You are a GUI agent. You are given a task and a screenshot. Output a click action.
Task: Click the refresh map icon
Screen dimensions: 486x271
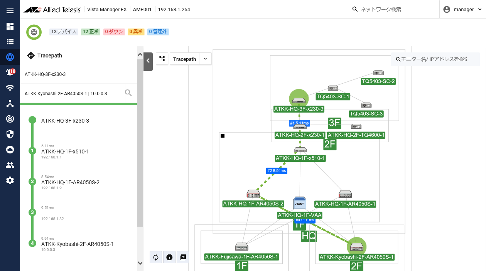(156, 257)
